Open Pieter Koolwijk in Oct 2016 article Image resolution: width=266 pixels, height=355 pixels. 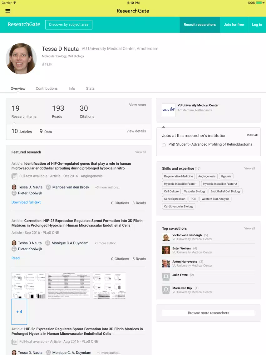point(30,193)
